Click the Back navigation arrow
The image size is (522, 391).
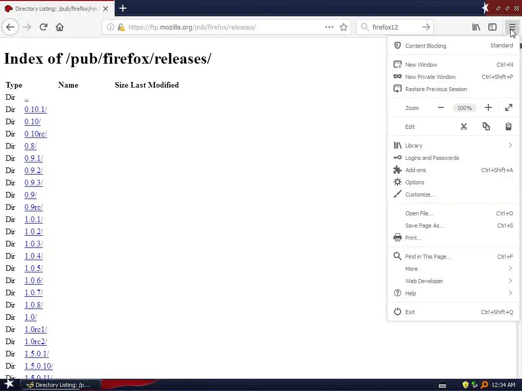(10, 27)
